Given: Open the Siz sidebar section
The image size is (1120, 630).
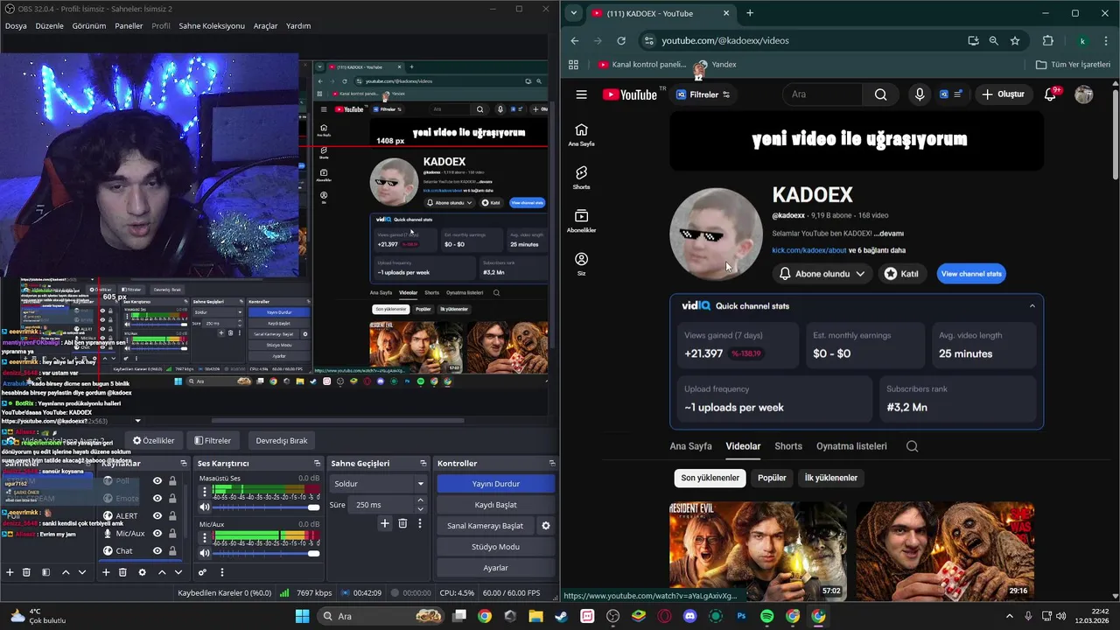Looking at the screenshot, I should (581, 264).
